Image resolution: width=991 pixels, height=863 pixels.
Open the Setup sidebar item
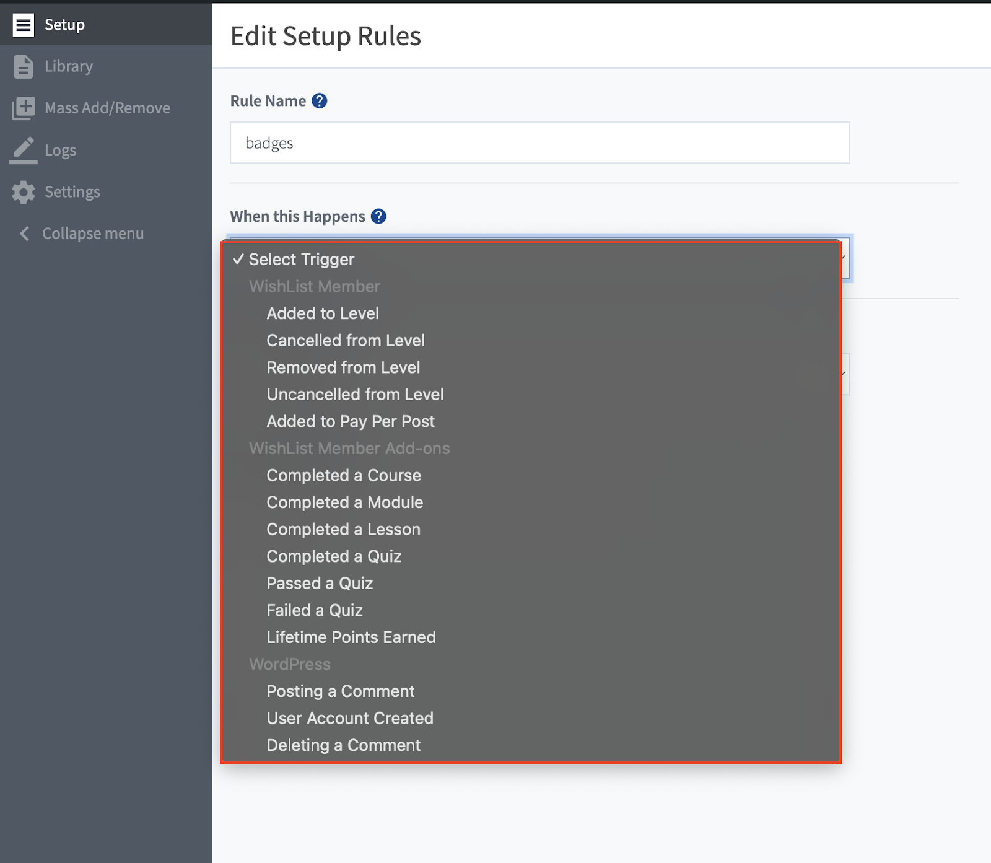pos(106,25)
